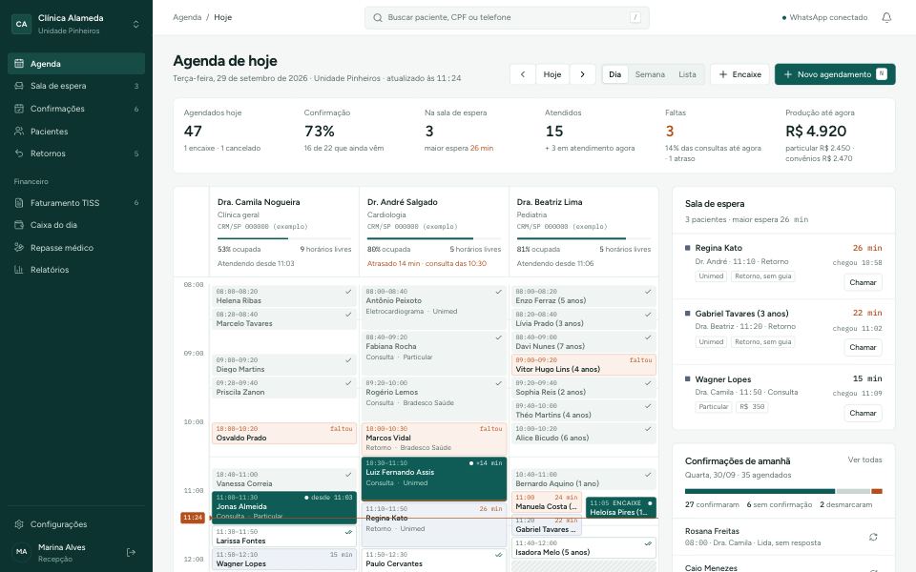
Task: Open Paulo Cervantes 11:50 appointment
Action: coord(434,561)
